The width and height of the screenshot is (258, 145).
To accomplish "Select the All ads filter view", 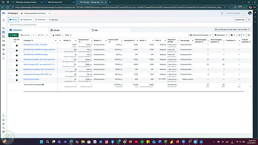I will point(13,20).
